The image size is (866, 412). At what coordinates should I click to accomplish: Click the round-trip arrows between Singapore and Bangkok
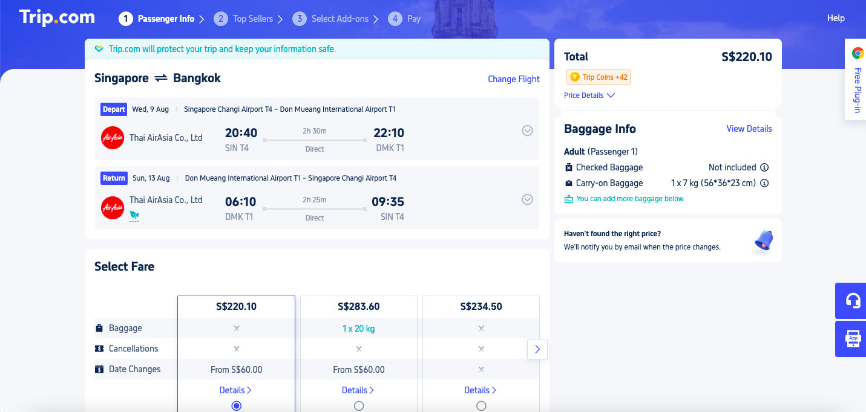(x=161, y=78)
